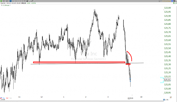
Task: Click the 121,50 price axis label
Action: point(168,48)
